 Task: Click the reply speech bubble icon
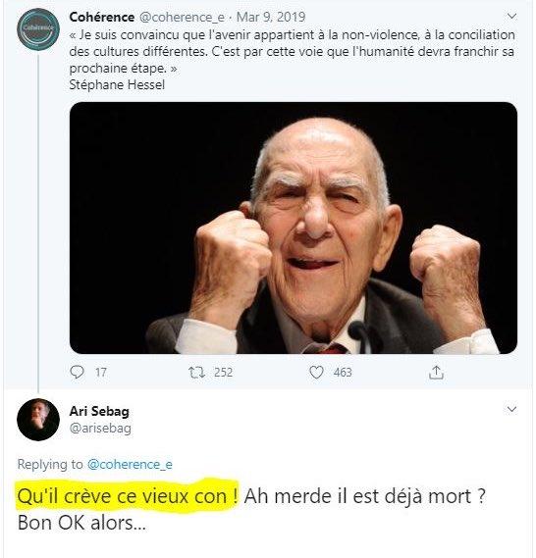click(77, 373)
